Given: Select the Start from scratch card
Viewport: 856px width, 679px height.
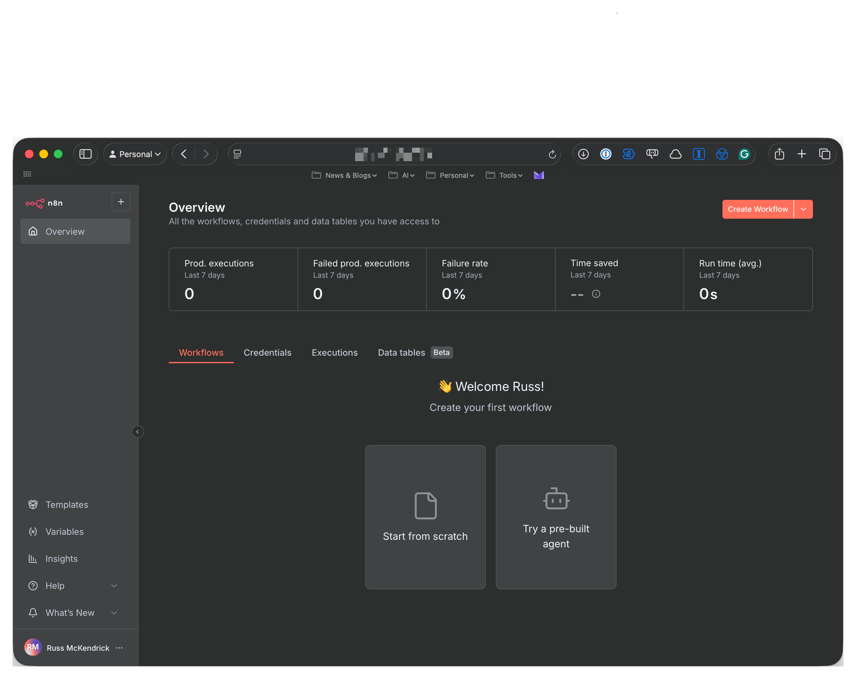Looking at the screenshot, I should [425, 517].
